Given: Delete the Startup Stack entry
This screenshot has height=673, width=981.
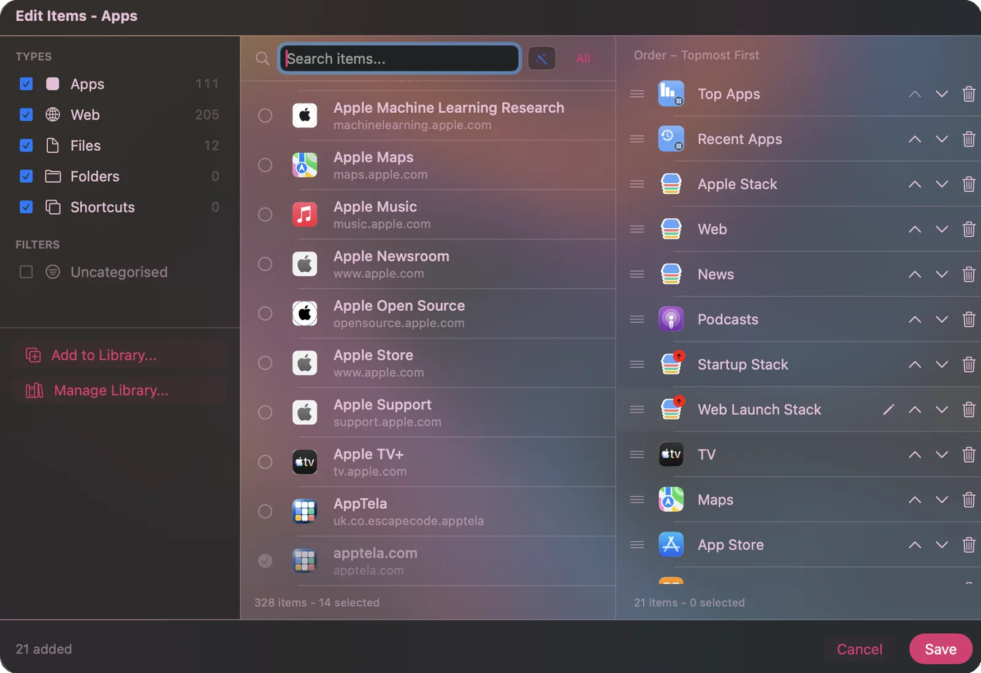Looking at the screenshot, I should [x=969, y=364].
